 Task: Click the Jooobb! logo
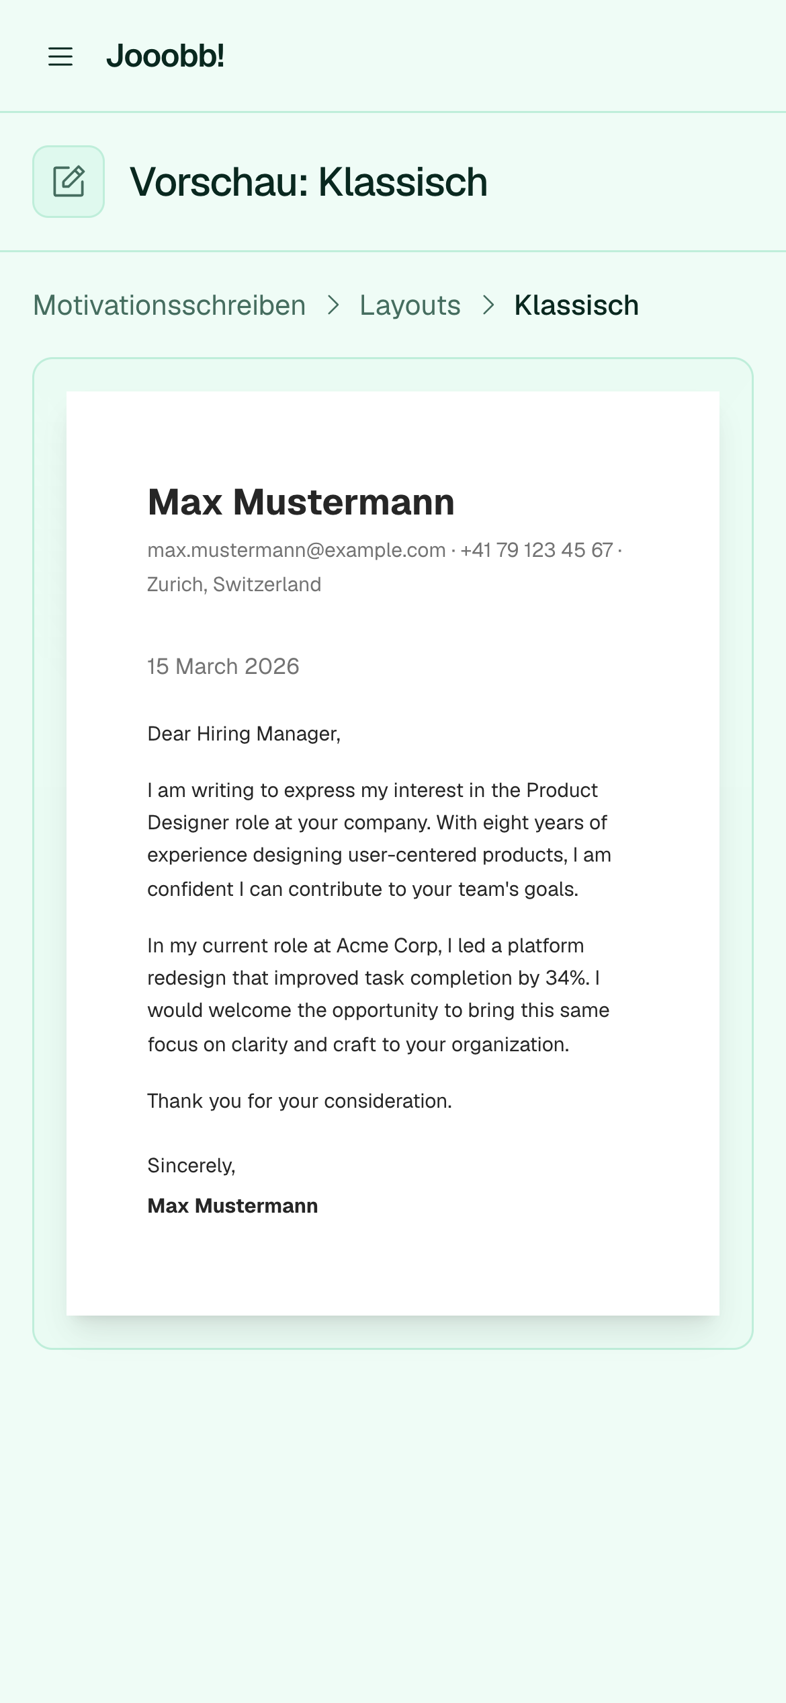pyautogui.click(x=165, y=56)
